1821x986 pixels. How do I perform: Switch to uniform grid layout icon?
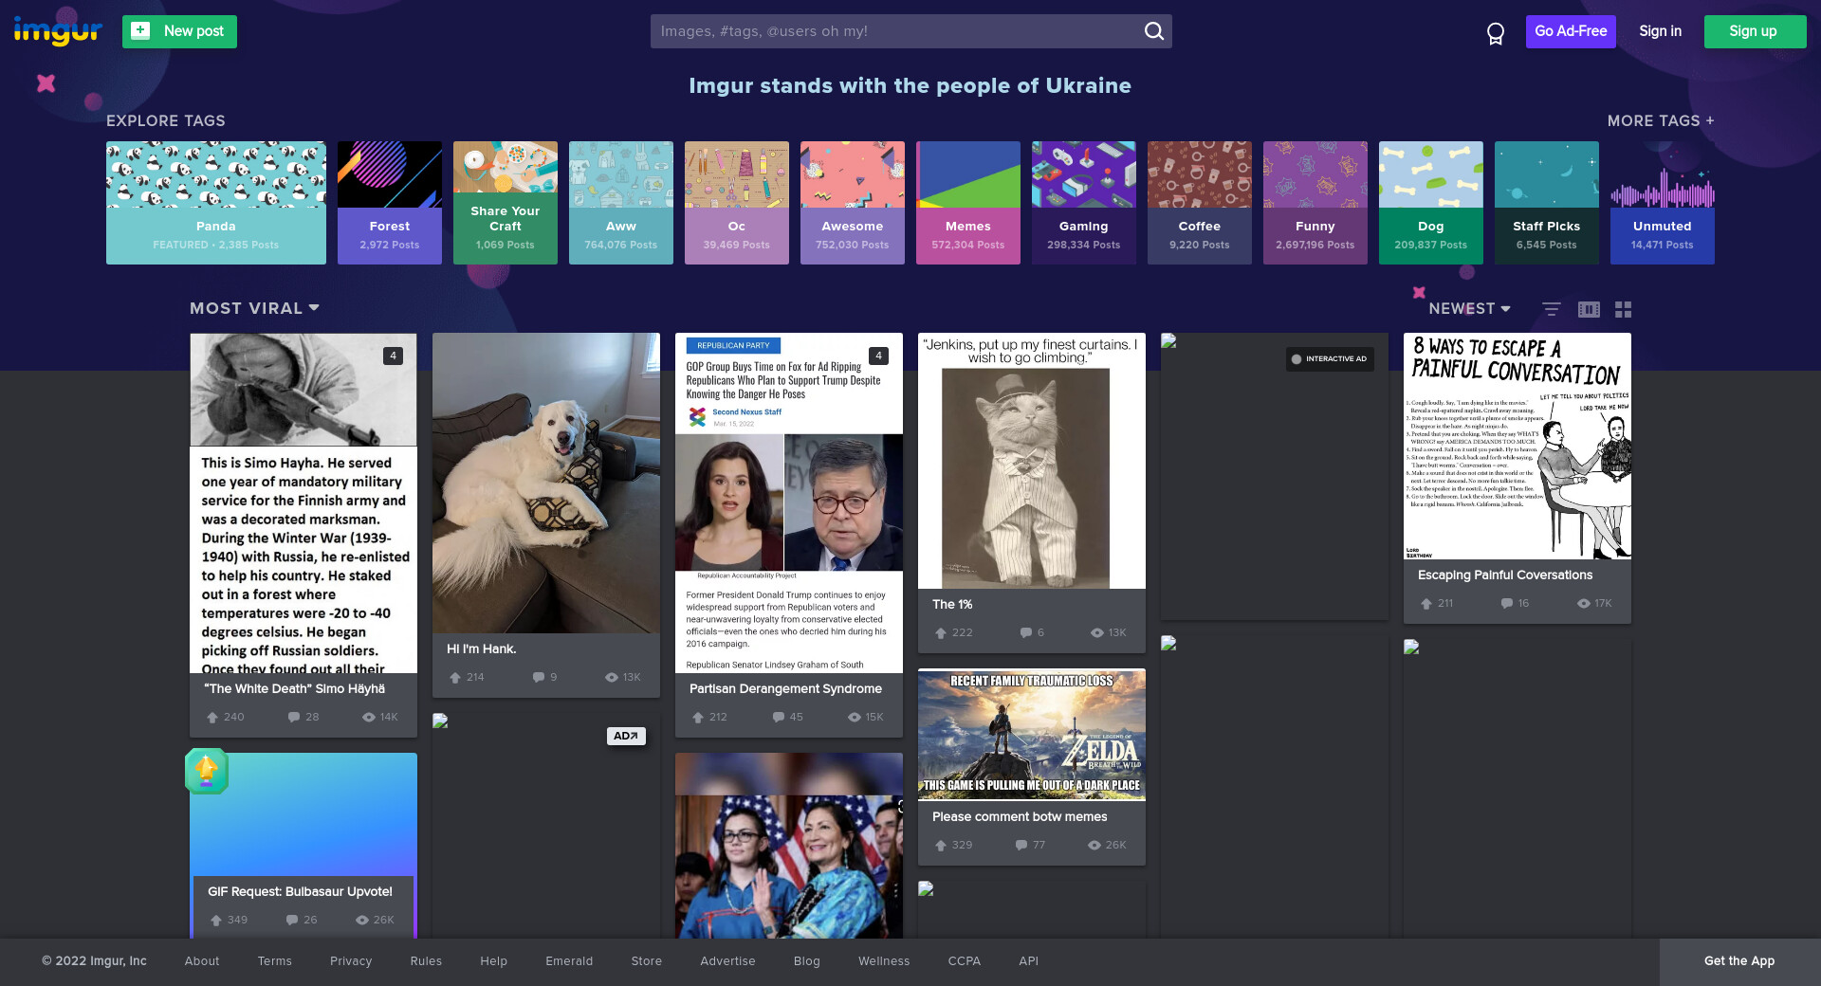coord(1624,309)
